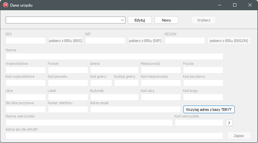Click the CX application icon in title bar
The width and height of the screenshot is (258, 143).
click(5, 5)
